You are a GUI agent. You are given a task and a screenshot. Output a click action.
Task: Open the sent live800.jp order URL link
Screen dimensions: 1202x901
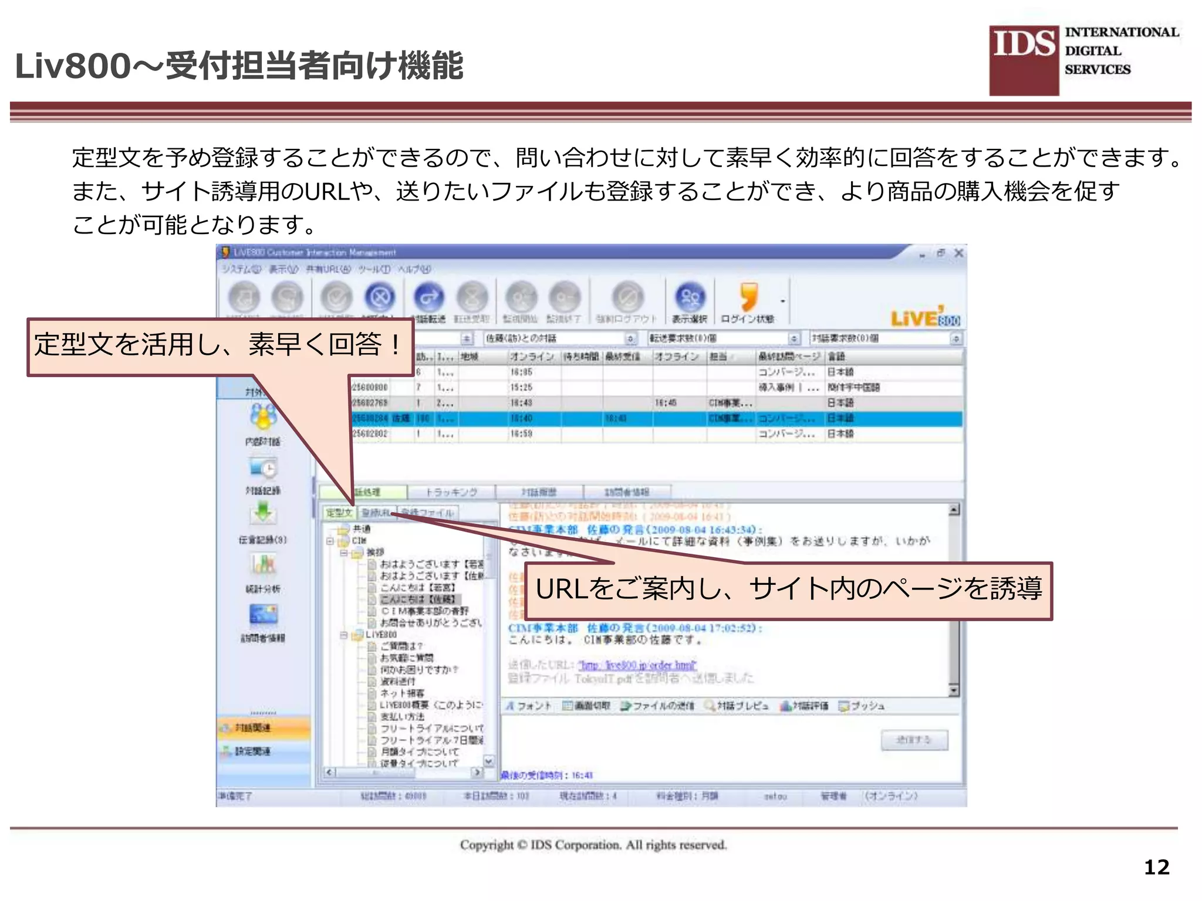(x=637, y=665)
